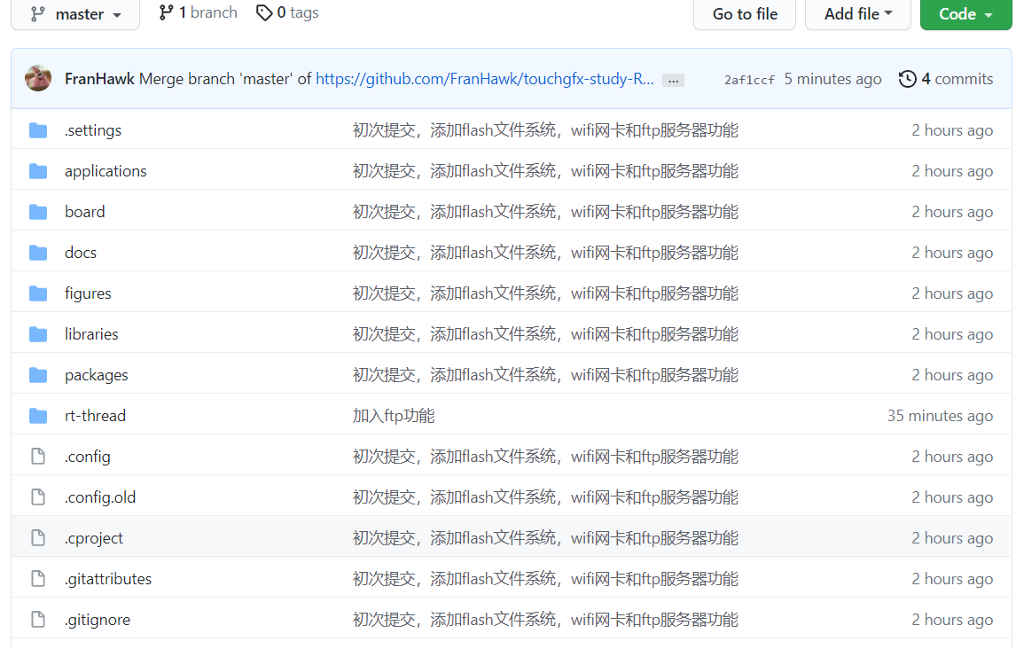This screenshot has height=649, width=1016.
Task: Click the '35 minutes ago' timestamp on rt-thread
Action: point(940,416)
